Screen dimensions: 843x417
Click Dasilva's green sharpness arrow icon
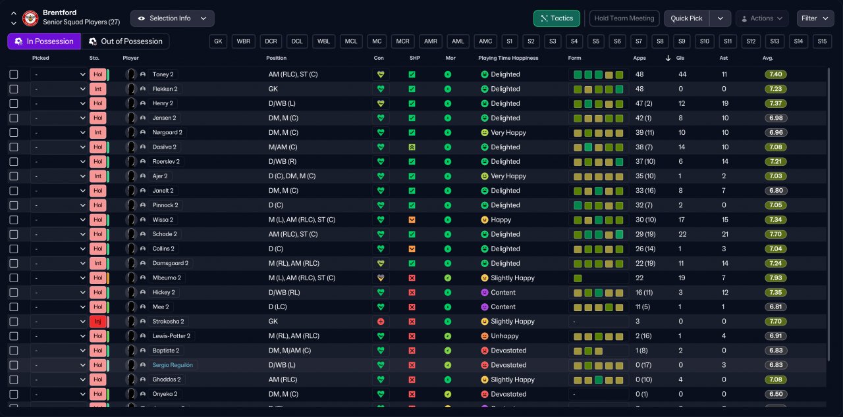tap(412, 147)
